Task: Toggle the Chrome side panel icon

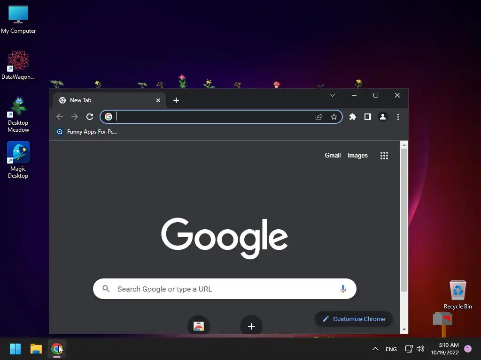Action: [x=367, y=117]
